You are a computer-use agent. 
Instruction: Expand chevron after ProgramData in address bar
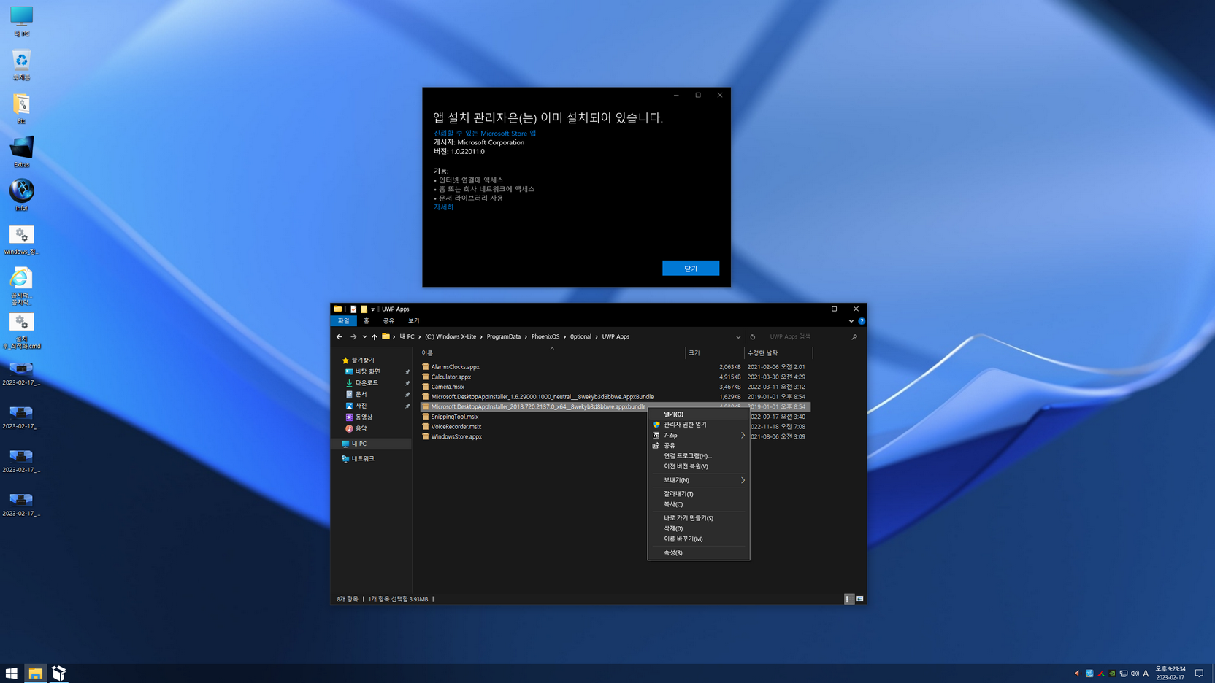[x=526, y=336]
